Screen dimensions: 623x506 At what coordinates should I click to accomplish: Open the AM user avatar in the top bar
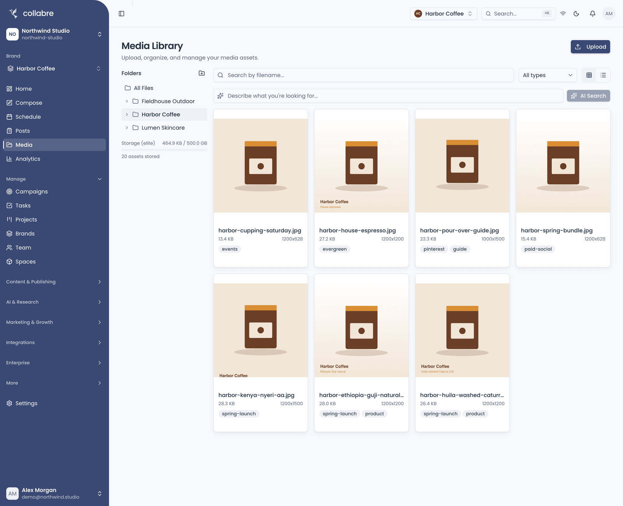(x=609, y=14)
